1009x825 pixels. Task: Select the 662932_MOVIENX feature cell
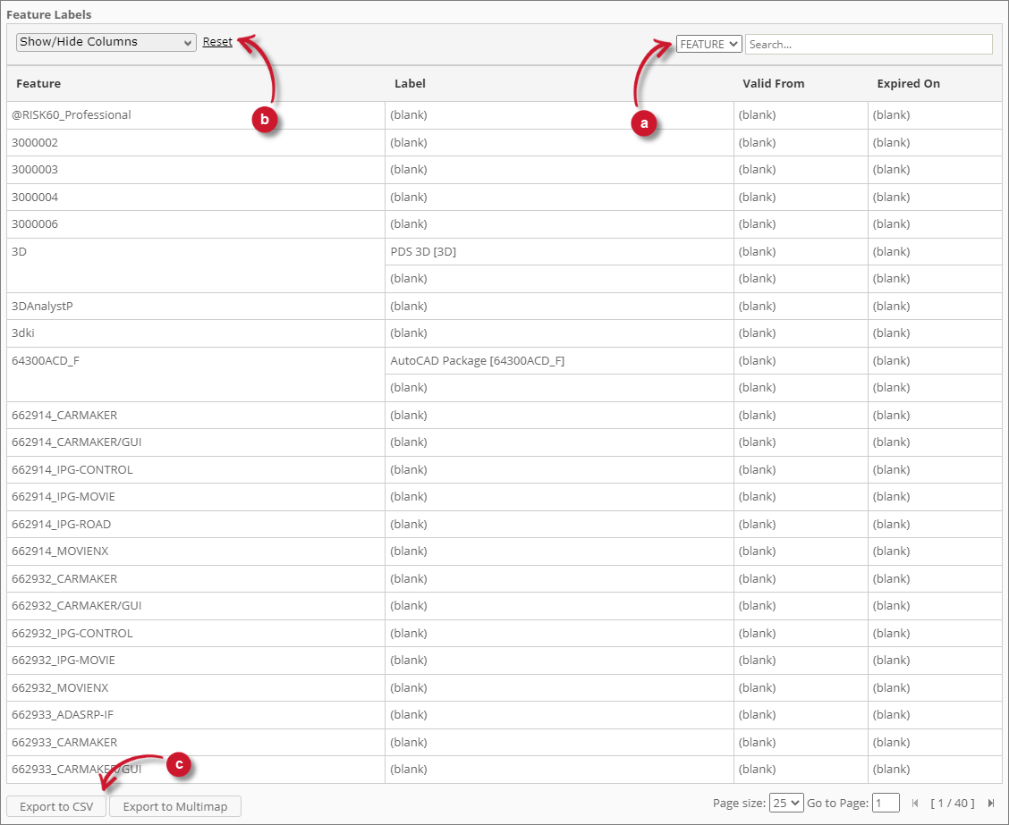point(196,688)
